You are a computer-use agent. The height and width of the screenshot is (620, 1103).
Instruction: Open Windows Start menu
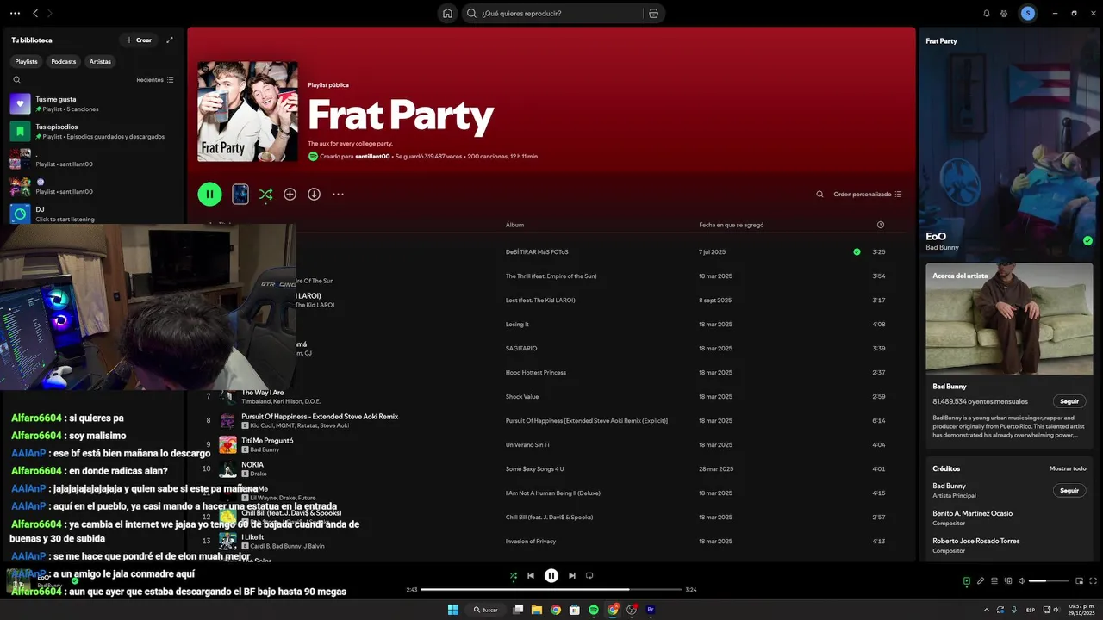tap(452, 610)
